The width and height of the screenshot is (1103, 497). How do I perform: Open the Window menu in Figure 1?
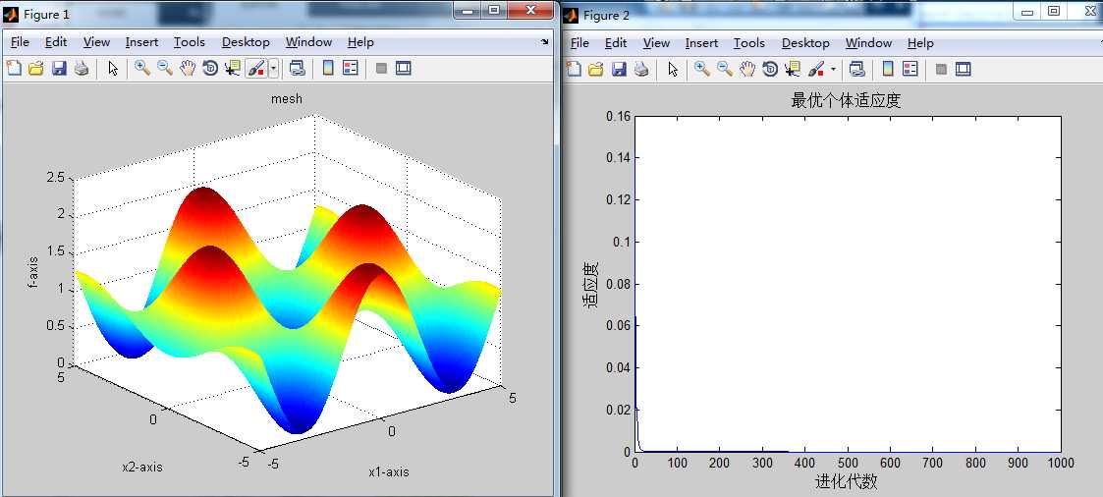[x=308, y=42]
